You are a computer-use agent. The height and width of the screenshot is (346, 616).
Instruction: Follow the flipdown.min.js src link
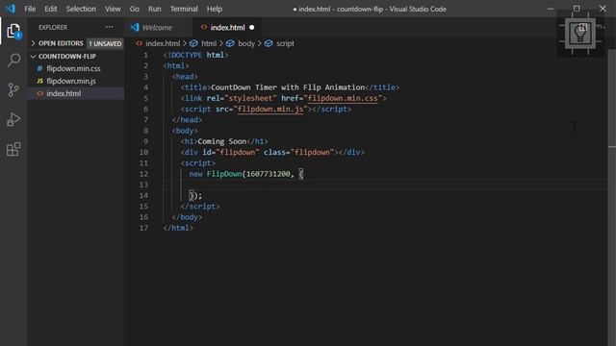(270, 109)
